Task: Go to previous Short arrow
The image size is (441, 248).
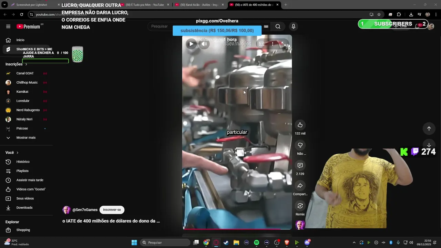Action: click(429, 128)
